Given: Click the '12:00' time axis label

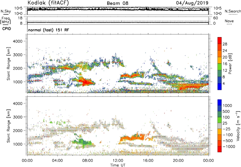Looking at the screenshot, I should click(118, 161).
